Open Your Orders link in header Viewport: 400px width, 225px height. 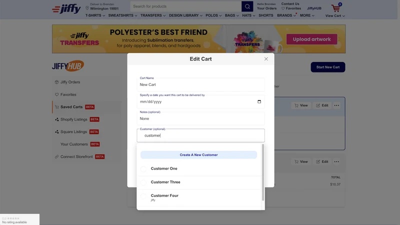click(x=266, y=8)
